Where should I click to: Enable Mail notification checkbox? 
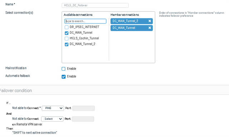coord(63,69)
